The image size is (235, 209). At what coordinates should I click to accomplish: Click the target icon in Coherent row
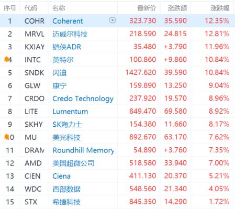point(113,20)
